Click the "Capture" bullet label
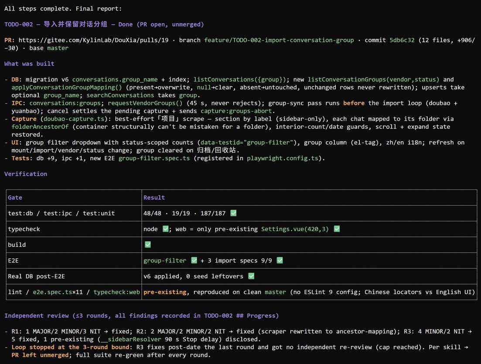The width and height of the screenshot is (481, 364). coord(24,119)
